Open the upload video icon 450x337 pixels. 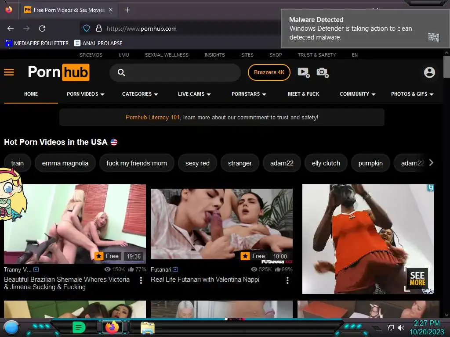[x=304, y=72]
